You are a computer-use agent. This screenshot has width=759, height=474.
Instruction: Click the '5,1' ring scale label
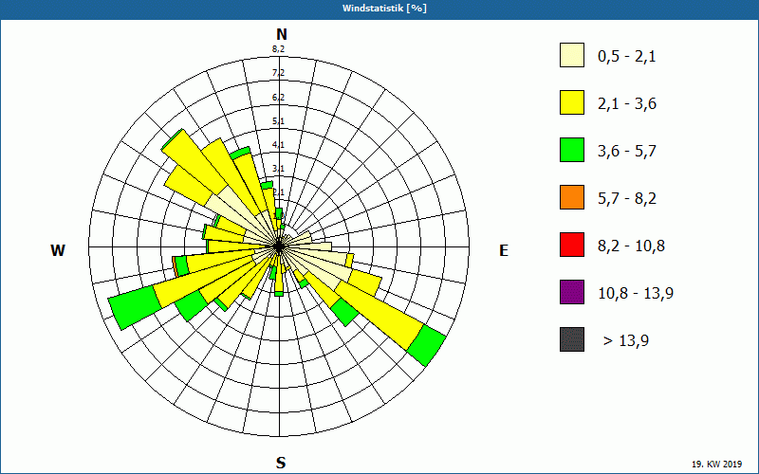[278, 121]
